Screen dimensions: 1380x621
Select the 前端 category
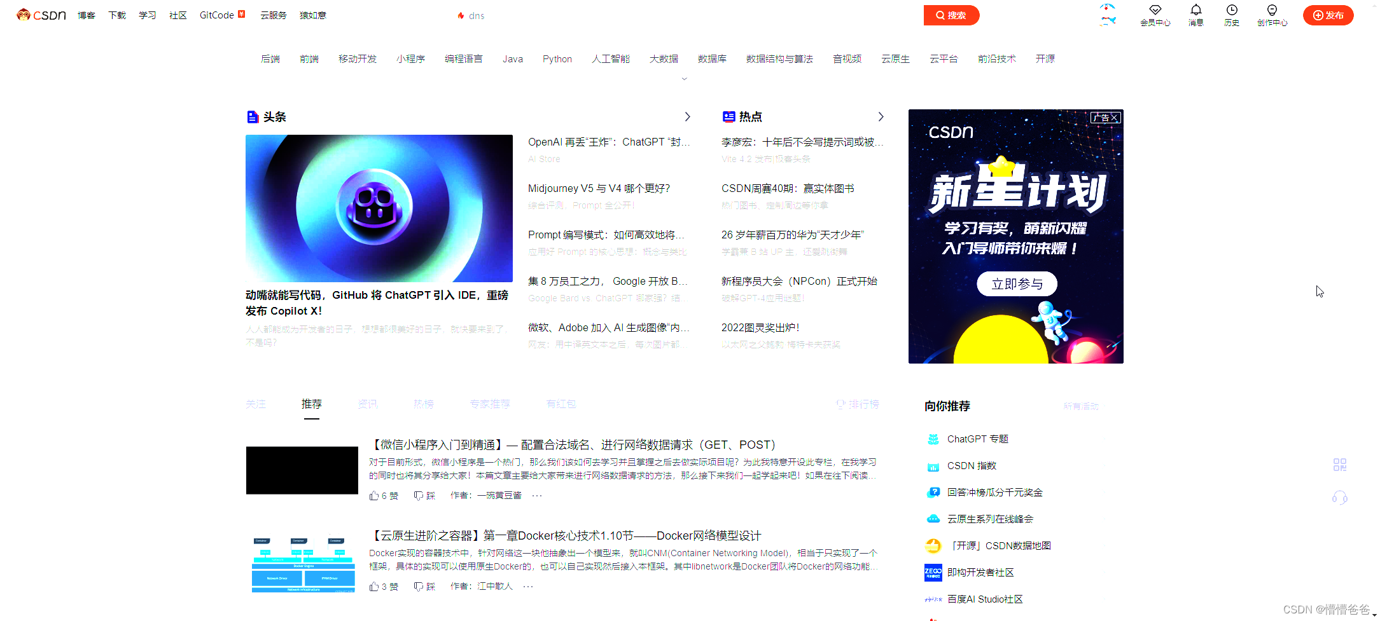[309, 59]
